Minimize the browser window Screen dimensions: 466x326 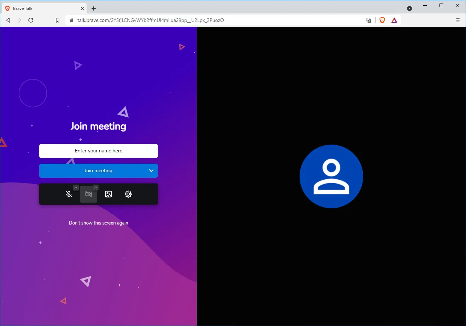425,6
